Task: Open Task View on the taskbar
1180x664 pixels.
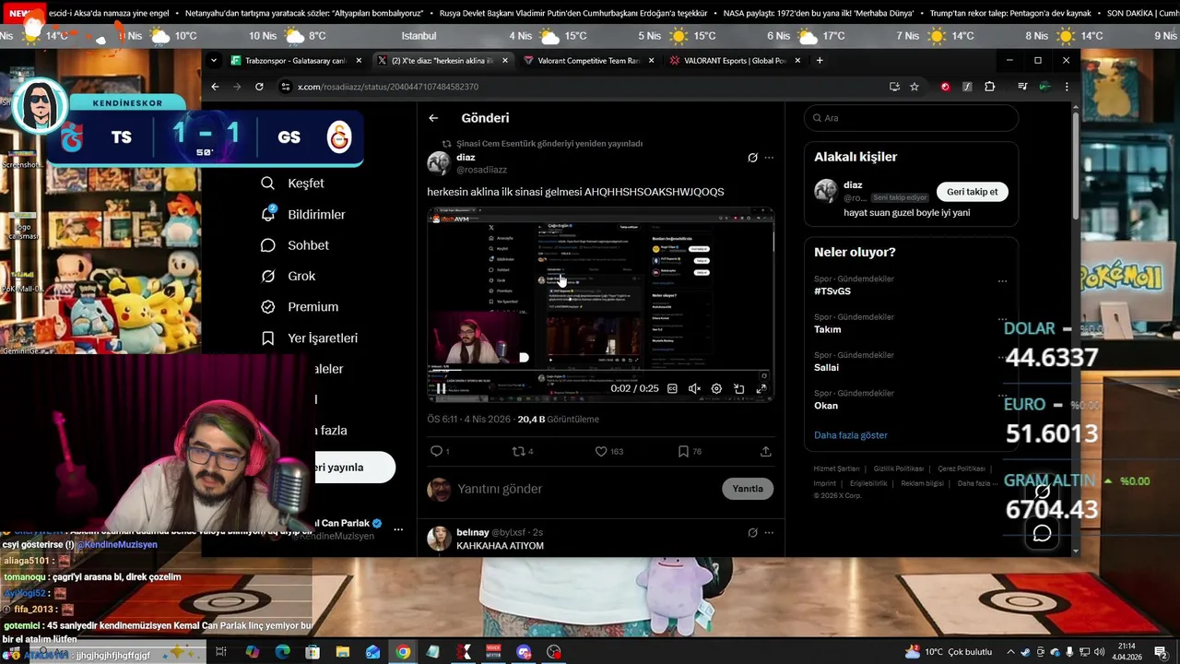Action: pos(221,652)
